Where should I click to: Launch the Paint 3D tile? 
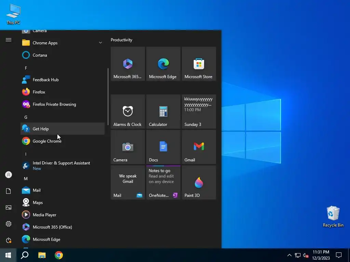click(199, 183)
